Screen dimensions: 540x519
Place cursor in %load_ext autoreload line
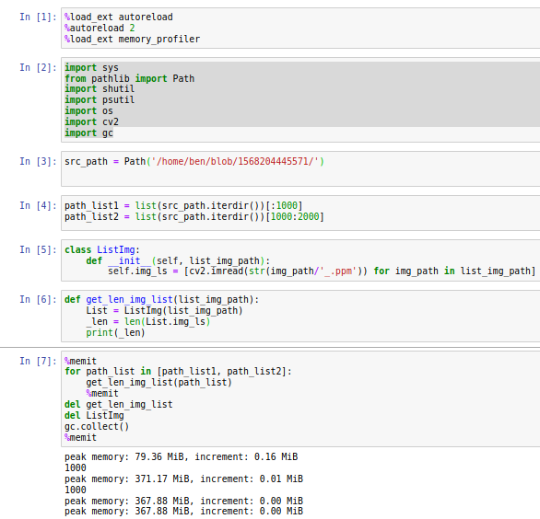click(x=119, y=17)
